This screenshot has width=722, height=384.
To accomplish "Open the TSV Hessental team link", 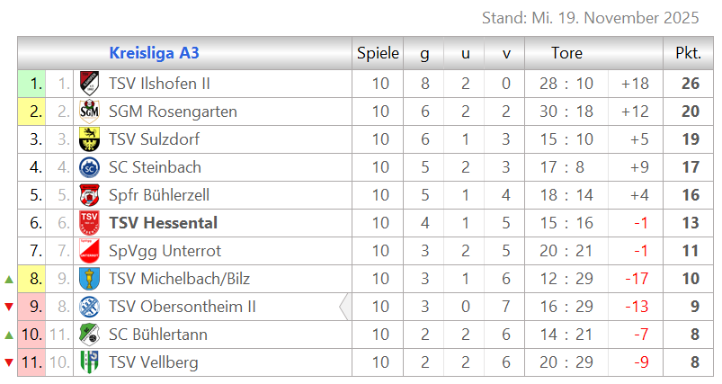I will (163, 223).
